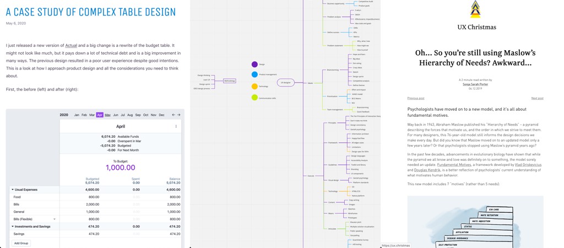
Task: Click the UI designer node in mind map
Action: tap(285, 83)
